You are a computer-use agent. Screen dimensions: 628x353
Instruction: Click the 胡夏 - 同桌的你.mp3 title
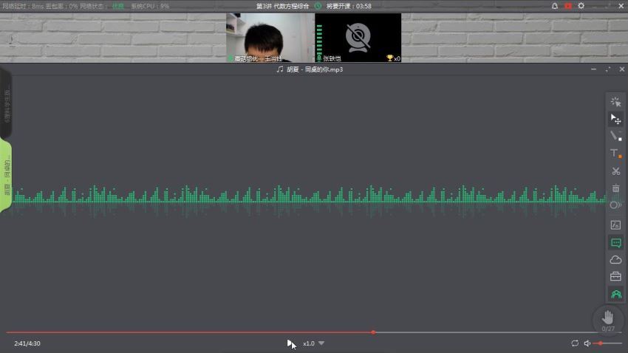coord(315,69)
